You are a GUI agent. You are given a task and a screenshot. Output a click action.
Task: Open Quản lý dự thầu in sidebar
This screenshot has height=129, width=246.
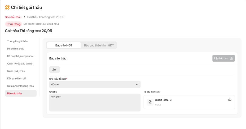(16, 71)
